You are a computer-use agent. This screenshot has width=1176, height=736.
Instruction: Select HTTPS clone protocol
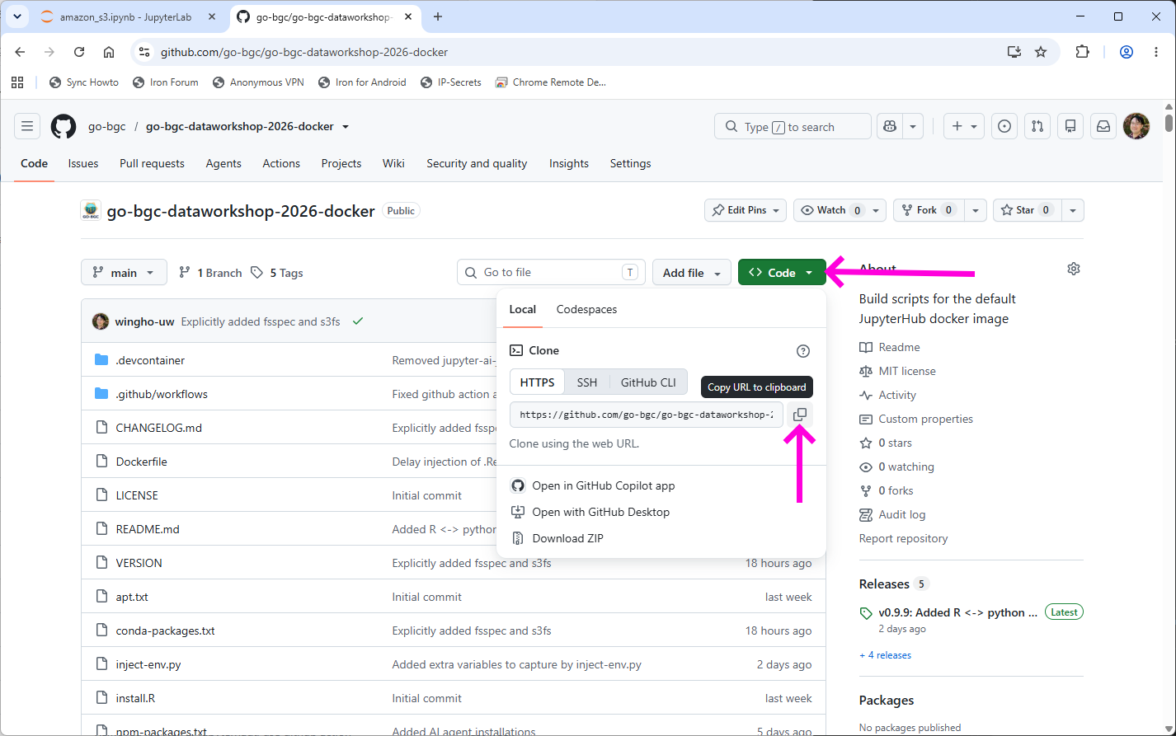pyautogui.click(x=538, y=382)
